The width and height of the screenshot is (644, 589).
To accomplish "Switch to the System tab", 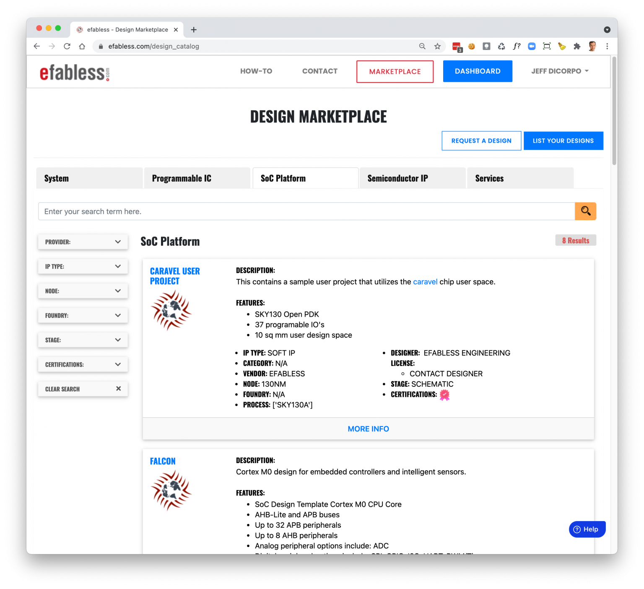I will coord(90,178).
